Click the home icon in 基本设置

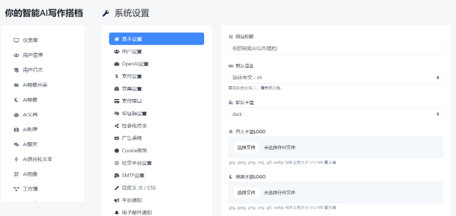tap(117, 39)
